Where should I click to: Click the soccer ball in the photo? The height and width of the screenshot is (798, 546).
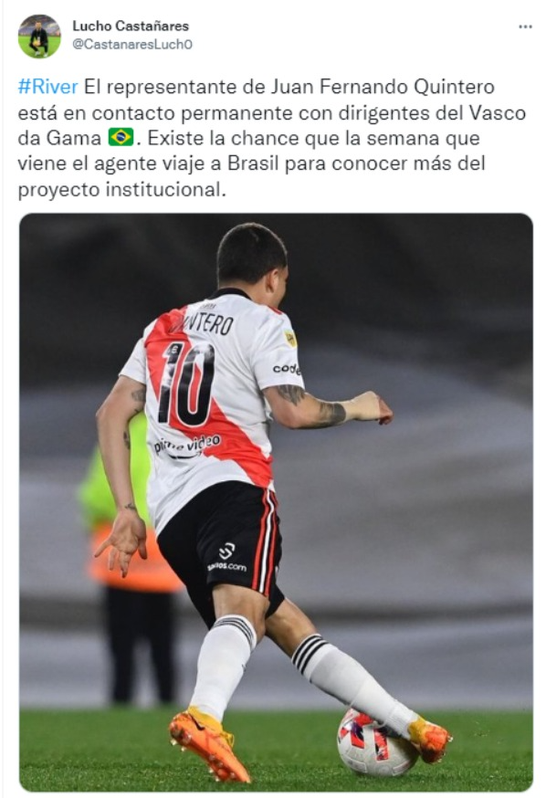point(376,742)
